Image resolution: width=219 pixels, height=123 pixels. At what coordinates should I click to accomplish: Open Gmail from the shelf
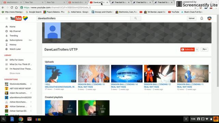pos(29,119)
